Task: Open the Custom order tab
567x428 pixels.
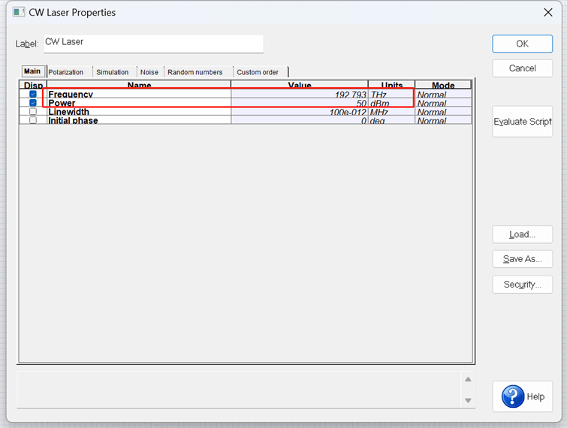Action: [x=258, y=72]
